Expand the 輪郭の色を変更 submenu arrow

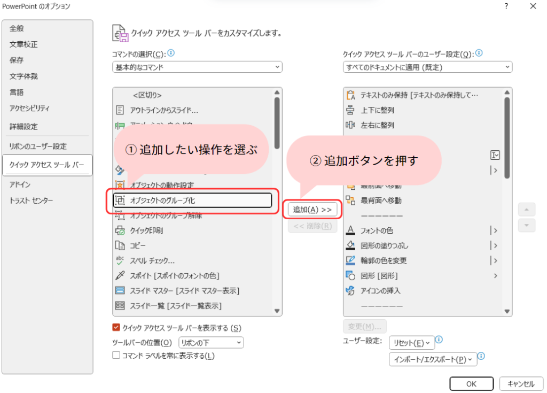tap(494, 260)
